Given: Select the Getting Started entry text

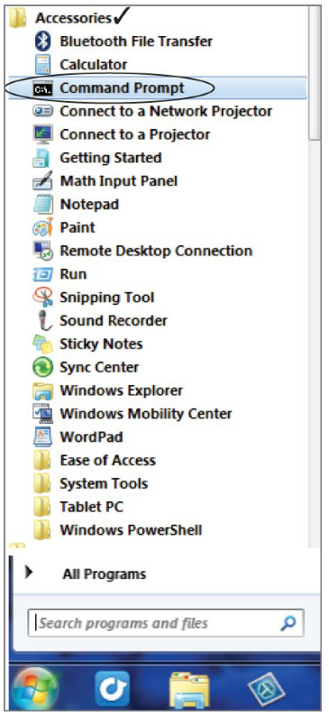Looking at the screenshot, I should coord(111,158).
